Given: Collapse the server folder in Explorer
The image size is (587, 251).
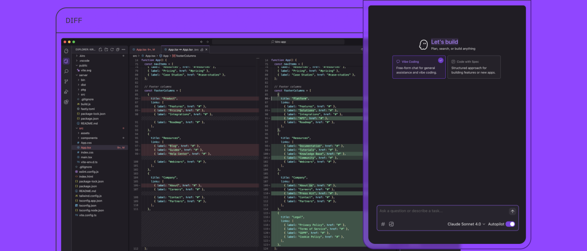Looking at the screenshot, I should tap(83, 75).
